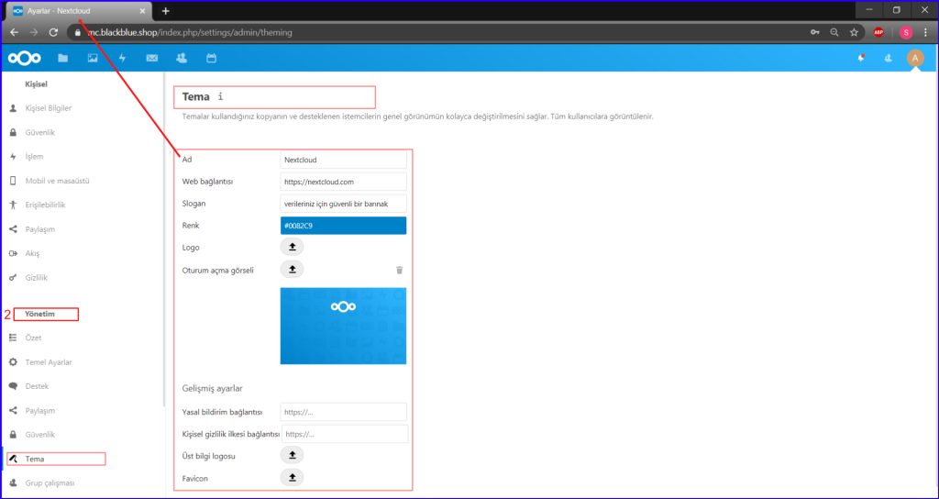Open the Photos app icon
939x499 pixels.
point(93,58)
